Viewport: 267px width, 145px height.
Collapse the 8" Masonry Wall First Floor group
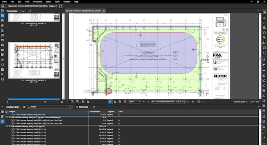click(7, 117)
